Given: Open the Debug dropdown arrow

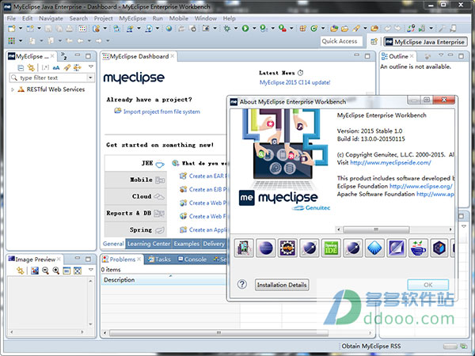Looking at the screenshot, I should click(x=235, y=28).
